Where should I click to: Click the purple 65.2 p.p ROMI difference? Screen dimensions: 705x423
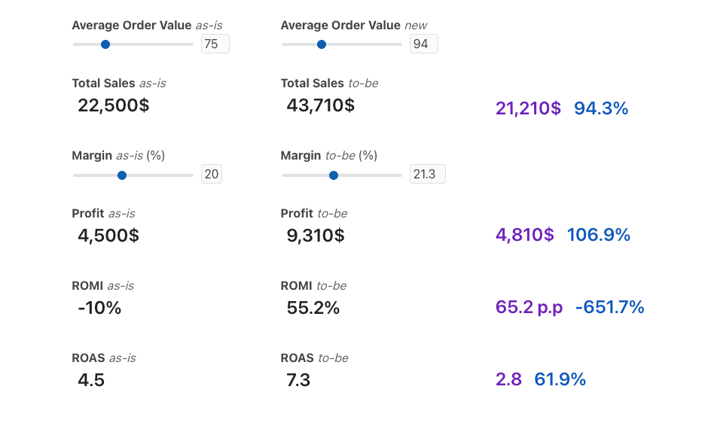point(529,307)
